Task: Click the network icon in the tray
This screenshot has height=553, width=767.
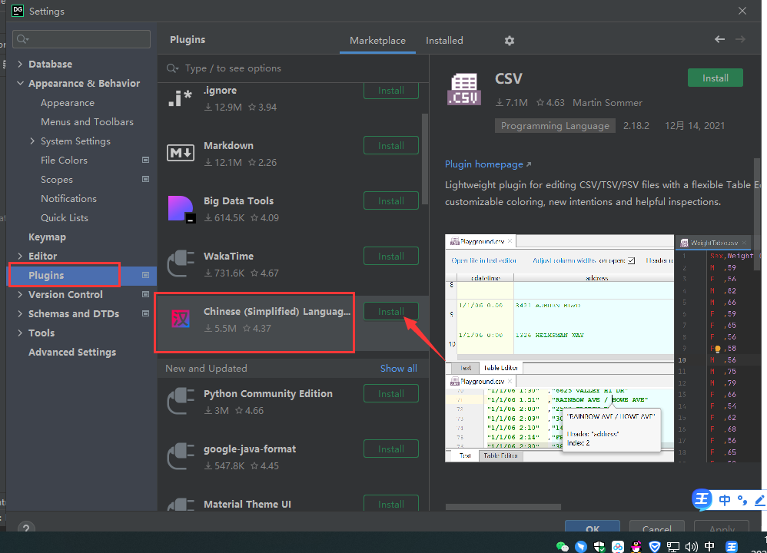Action: coord(673,547)
